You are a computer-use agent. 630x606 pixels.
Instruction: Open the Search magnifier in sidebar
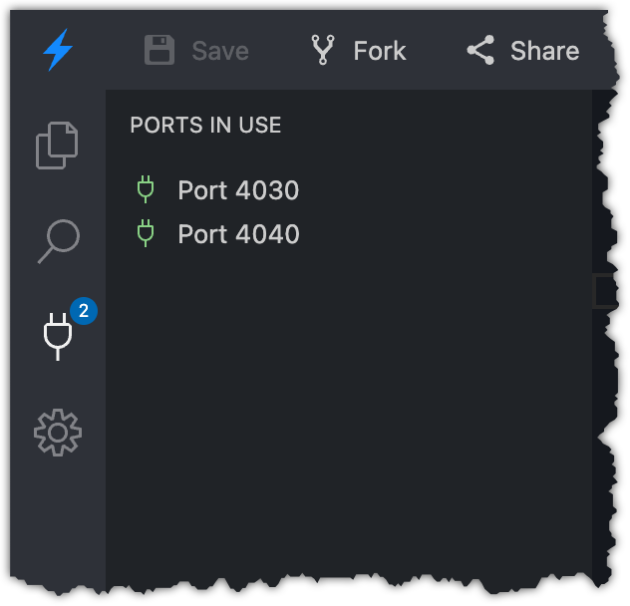pos(57,240)
